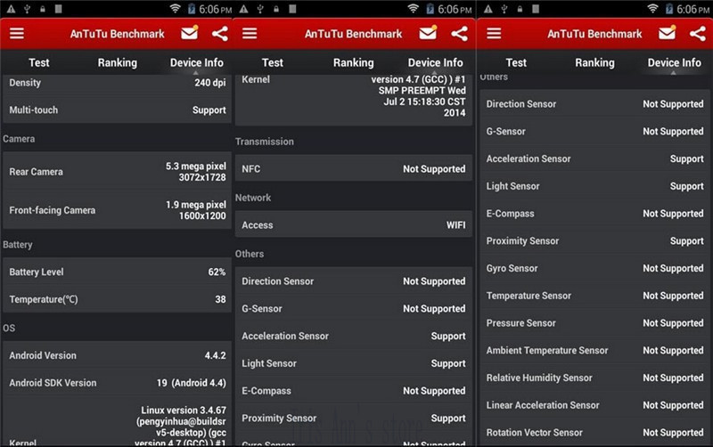Click the share icon in the middle screen

[459, 34]
